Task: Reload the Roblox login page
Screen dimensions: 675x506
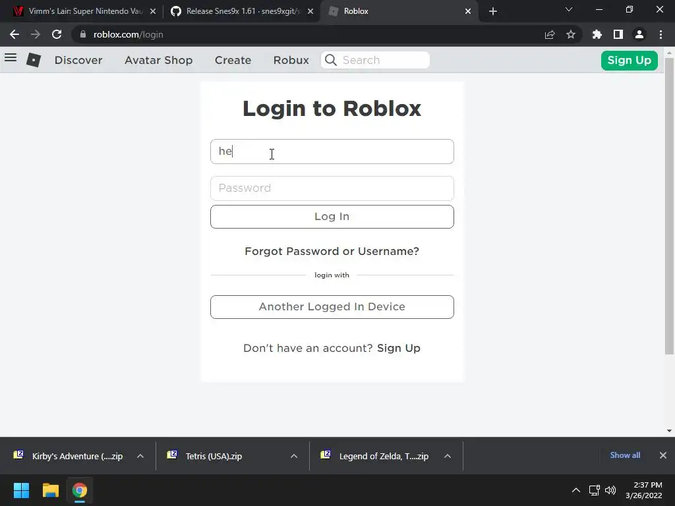Action: 57,34
